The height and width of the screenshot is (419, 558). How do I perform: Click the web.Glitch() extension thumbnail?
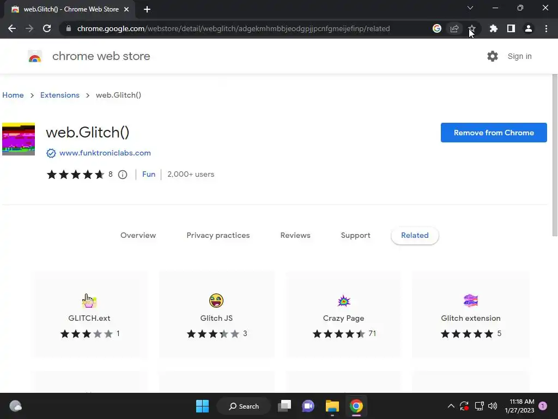point(19,139)
